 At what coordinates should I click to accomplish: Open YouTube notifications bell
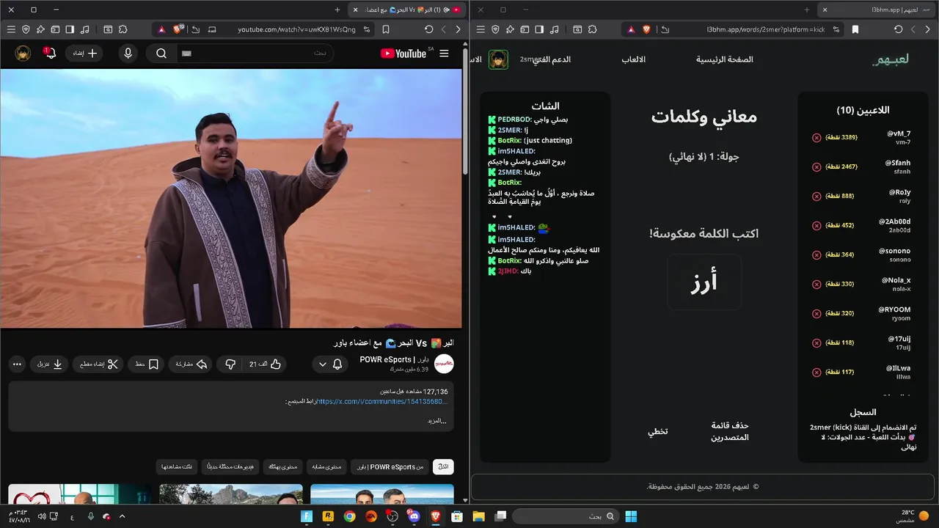tap(50, 54)
